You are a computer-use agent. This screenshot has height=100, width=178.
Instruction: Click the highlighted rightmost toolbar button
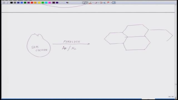pyautogui.click(x=114, y=2)
